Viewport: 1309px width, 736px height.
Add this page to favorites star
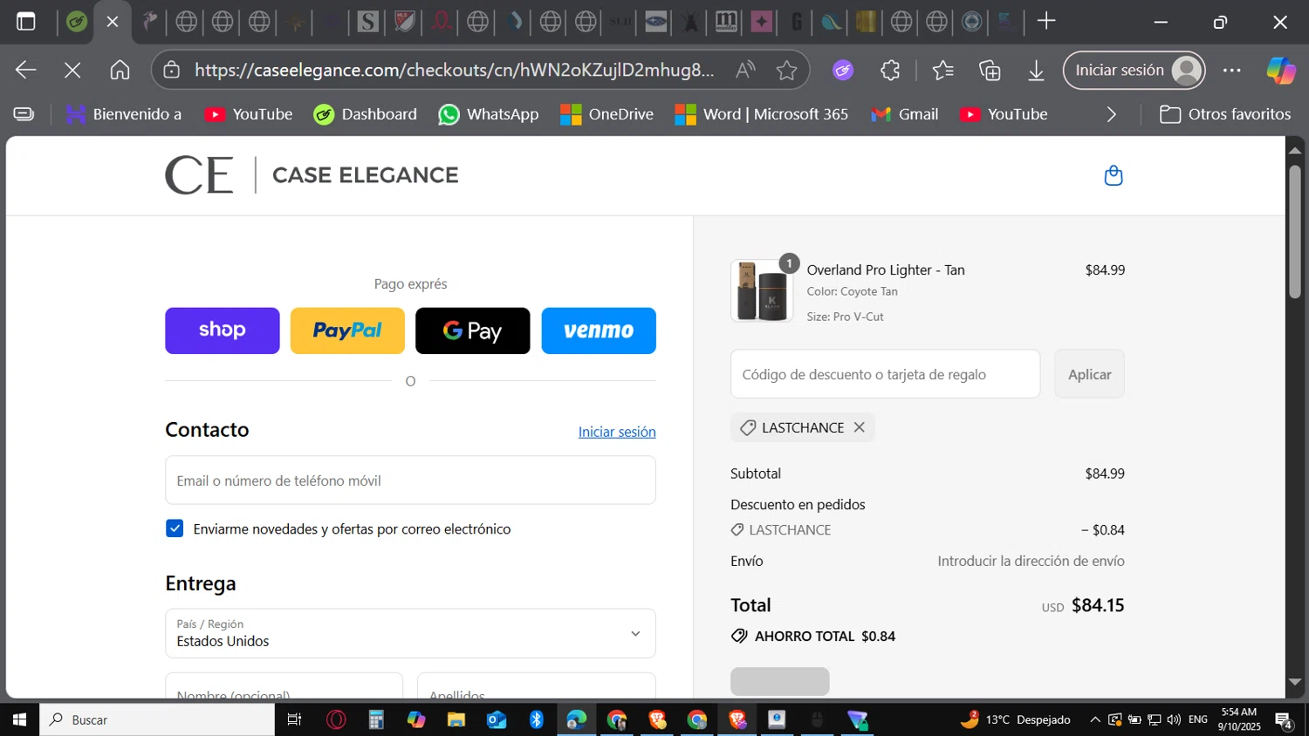(786, 70)
